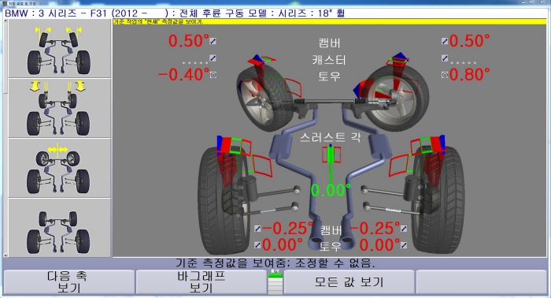Select the setback view thumbnail
Viewport: 551px width, 298px height.
pos(59,168)
